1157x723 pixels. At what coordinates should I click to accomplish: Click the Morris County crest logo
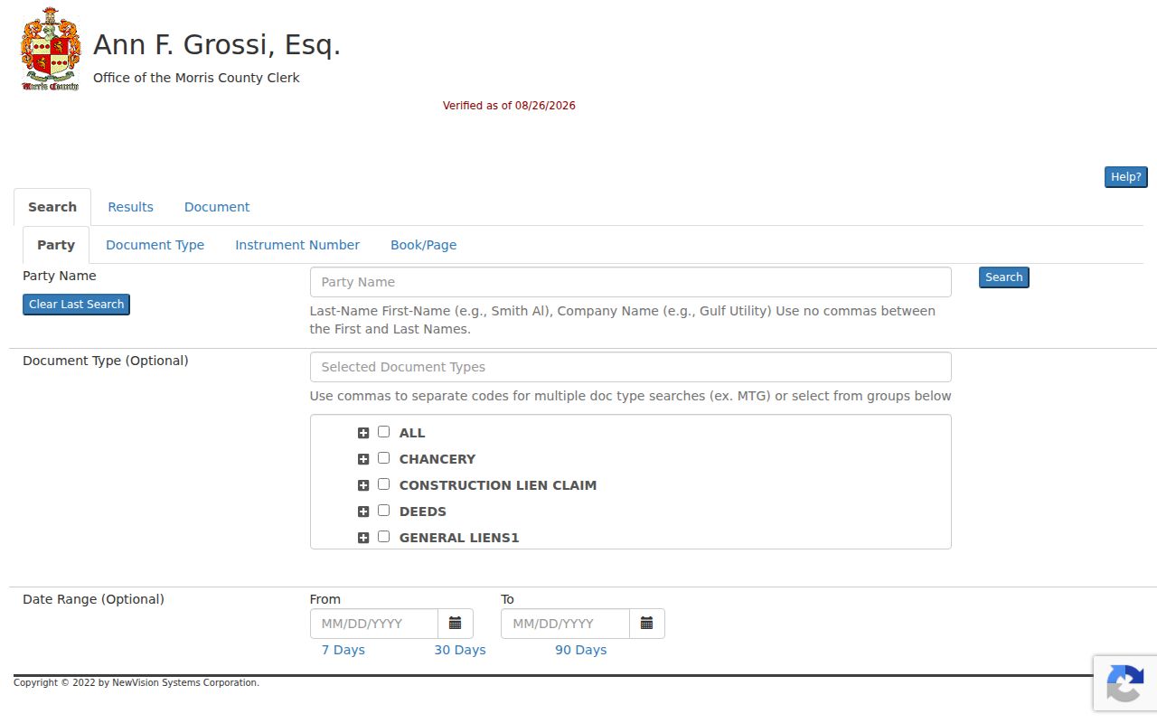point(51,49)
